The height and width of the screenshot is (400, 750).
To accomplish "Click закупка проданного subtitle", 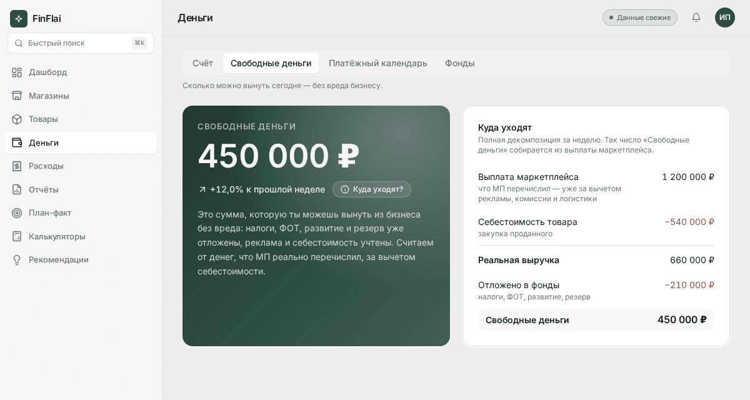I will tap(515, 234).
